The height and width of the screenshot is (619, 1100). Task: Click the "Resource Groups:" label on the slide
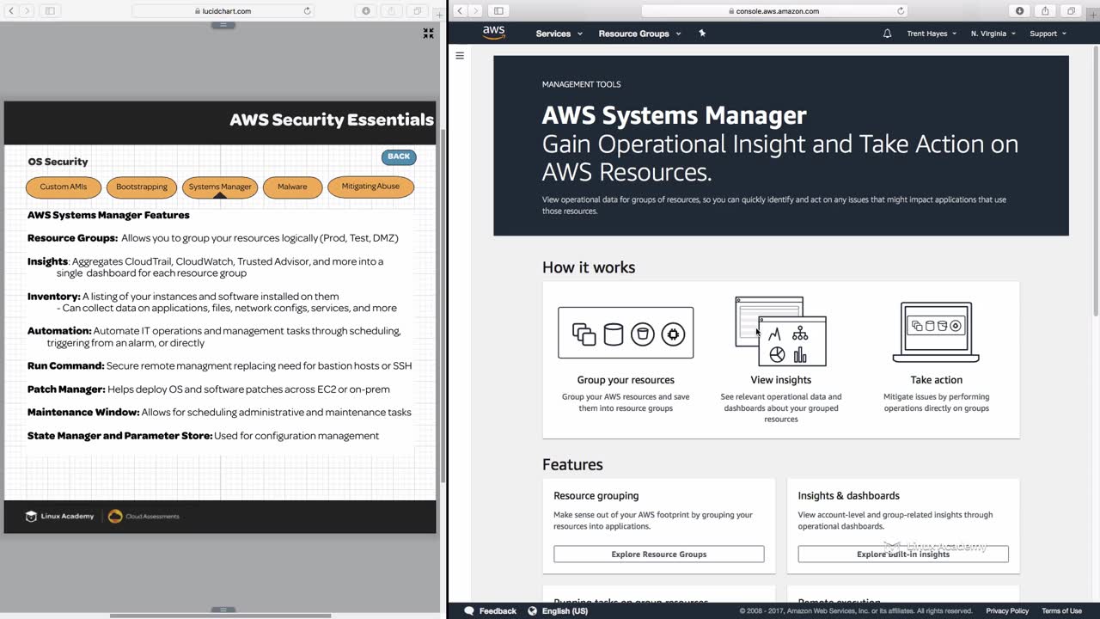coord(72,238)
